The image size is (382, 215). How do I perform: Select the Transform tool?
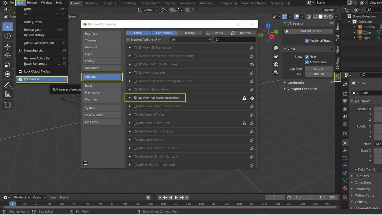pos(8,75)
